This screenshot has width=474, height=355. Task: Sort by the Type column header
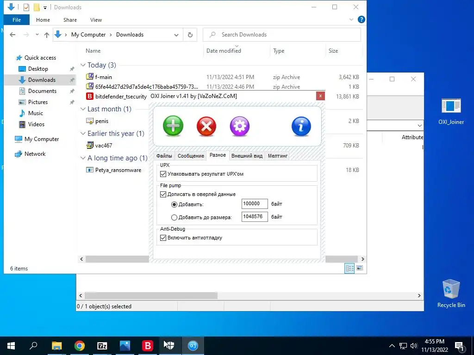pyautogui.click(x=278, y=51)
